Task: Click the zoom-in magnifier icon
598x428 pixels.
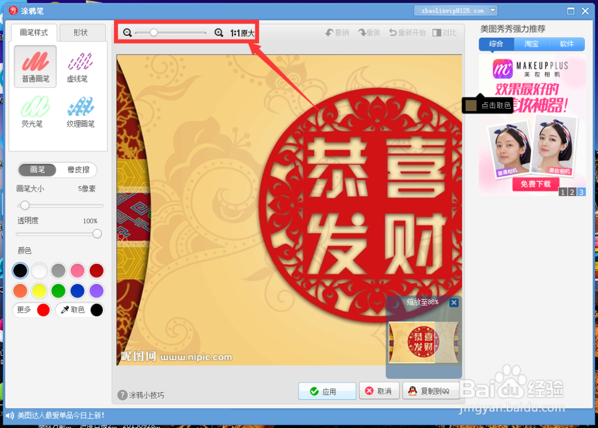Action: coord(219,33)
